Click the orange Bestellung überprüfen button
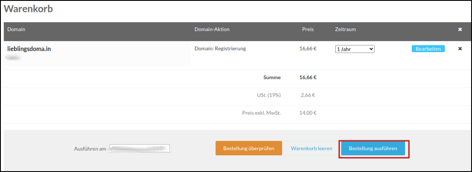This screenshot has width=472, height=172. pos(249,148)
